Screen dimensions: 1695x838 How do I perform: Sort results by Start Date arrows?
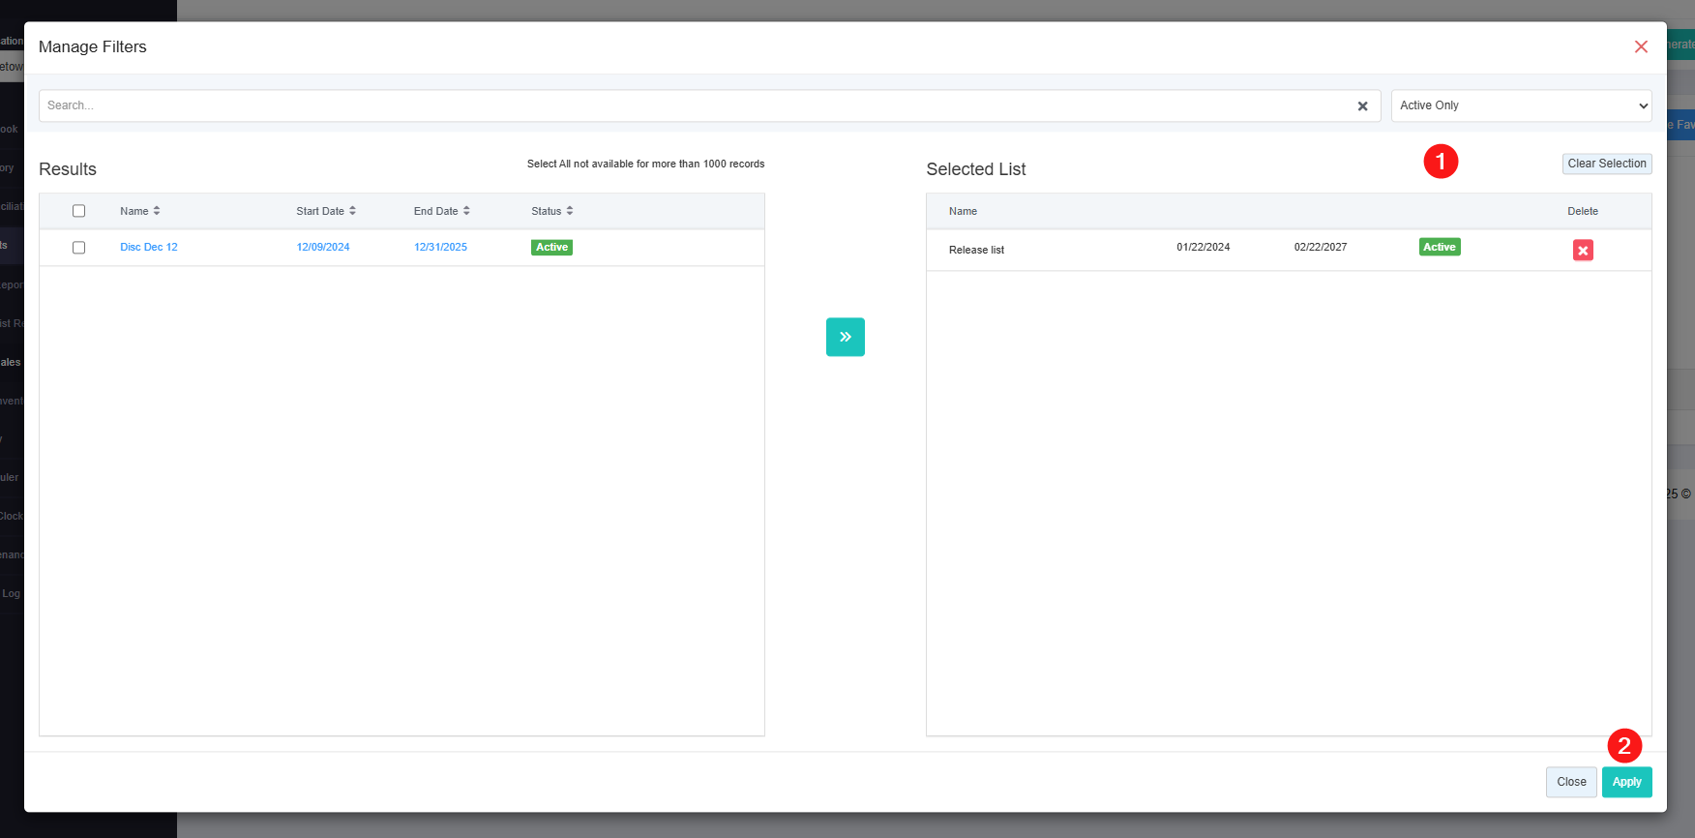click(352, 211)
